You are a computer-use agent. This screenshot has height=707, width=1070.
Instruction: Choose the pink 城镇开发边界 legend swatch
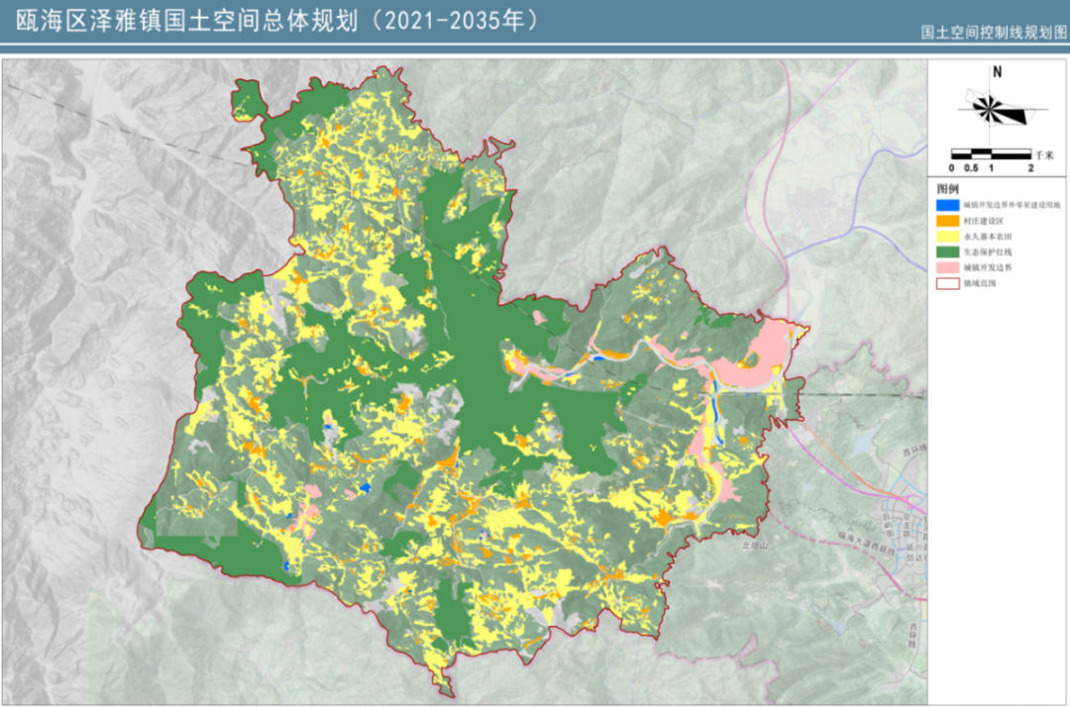coord(947,267)
